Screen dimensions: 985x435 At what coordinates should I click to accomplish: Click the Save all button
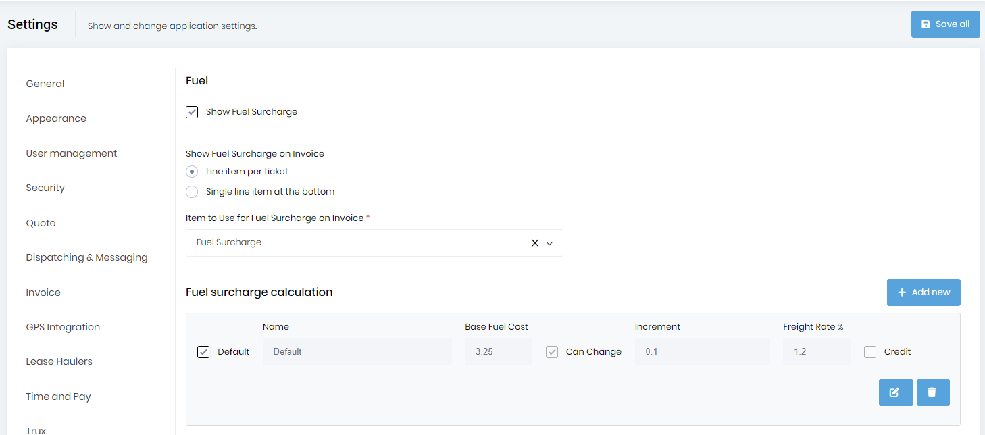pyautogui.click(x=945, y=24)
